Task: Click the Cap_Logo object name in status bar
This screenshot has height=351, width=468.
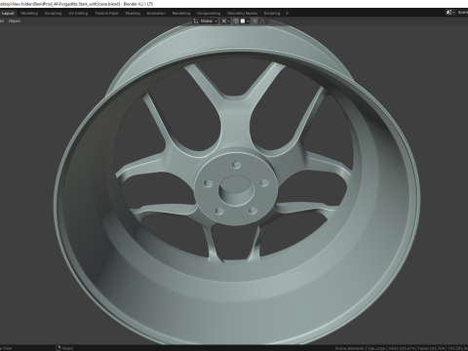Action: 376,348
